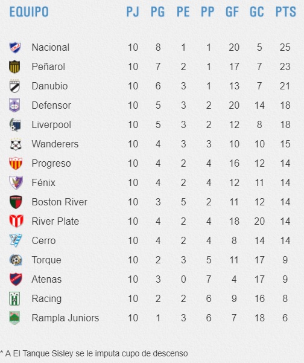Select the Wanderers black-and-white crest
Image resolution: width=304 pixels, height=363 pixels.
[16, 144]
